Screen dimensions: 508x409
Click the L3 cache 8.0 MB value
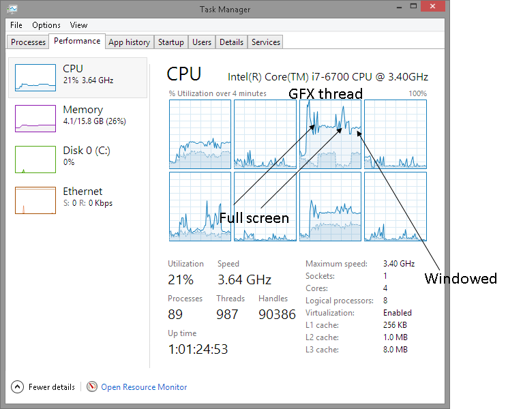(x=395, y=350)
